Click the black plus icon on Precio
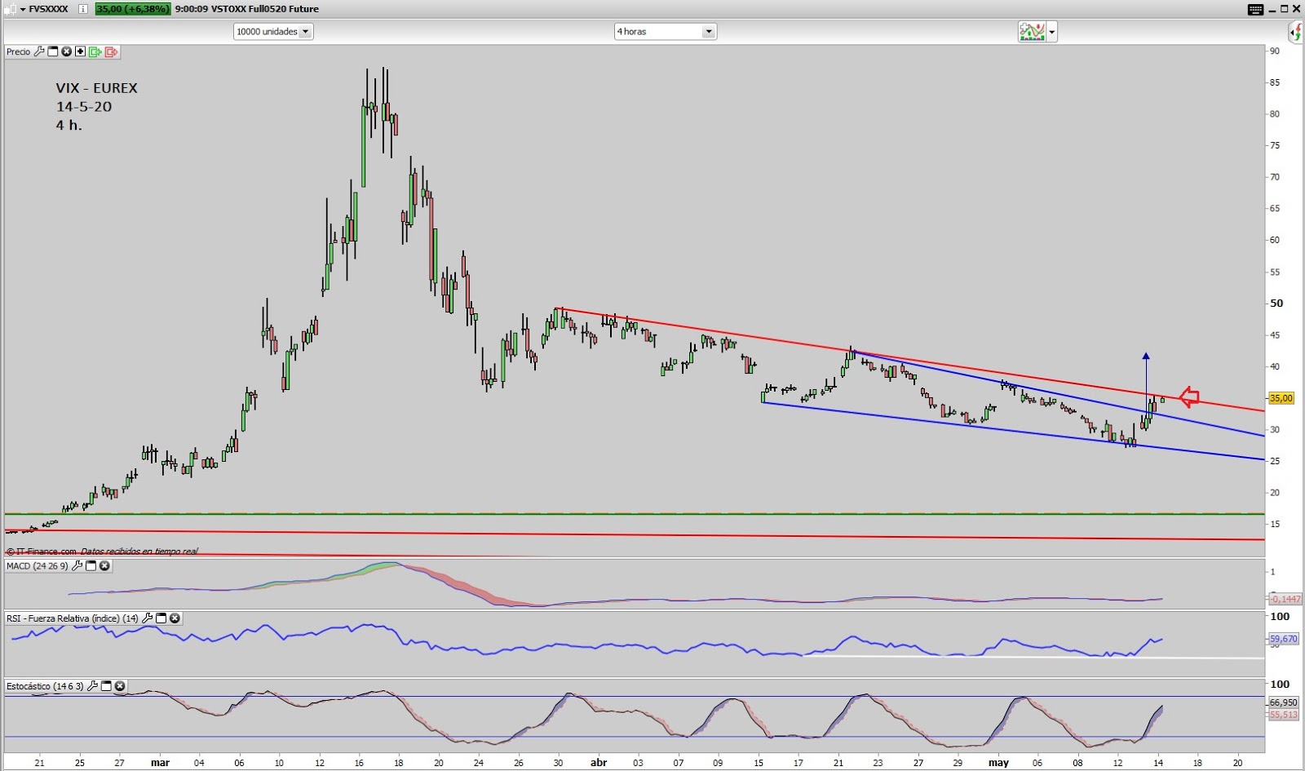 (81, 51)
